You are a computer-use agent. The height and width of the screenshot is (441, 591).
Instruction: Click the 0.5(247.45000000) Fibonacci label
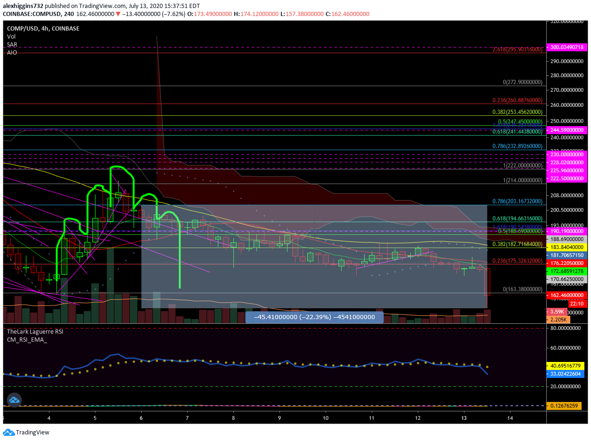(520, 121)
